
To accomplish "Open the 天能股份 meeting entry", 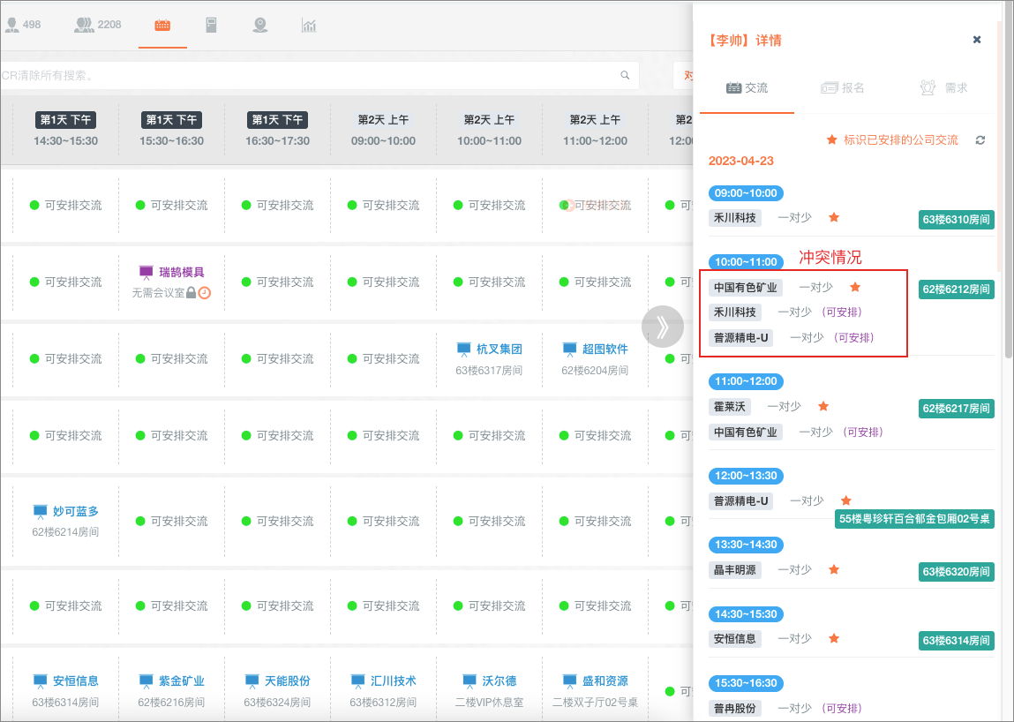I will pos(287,681).
